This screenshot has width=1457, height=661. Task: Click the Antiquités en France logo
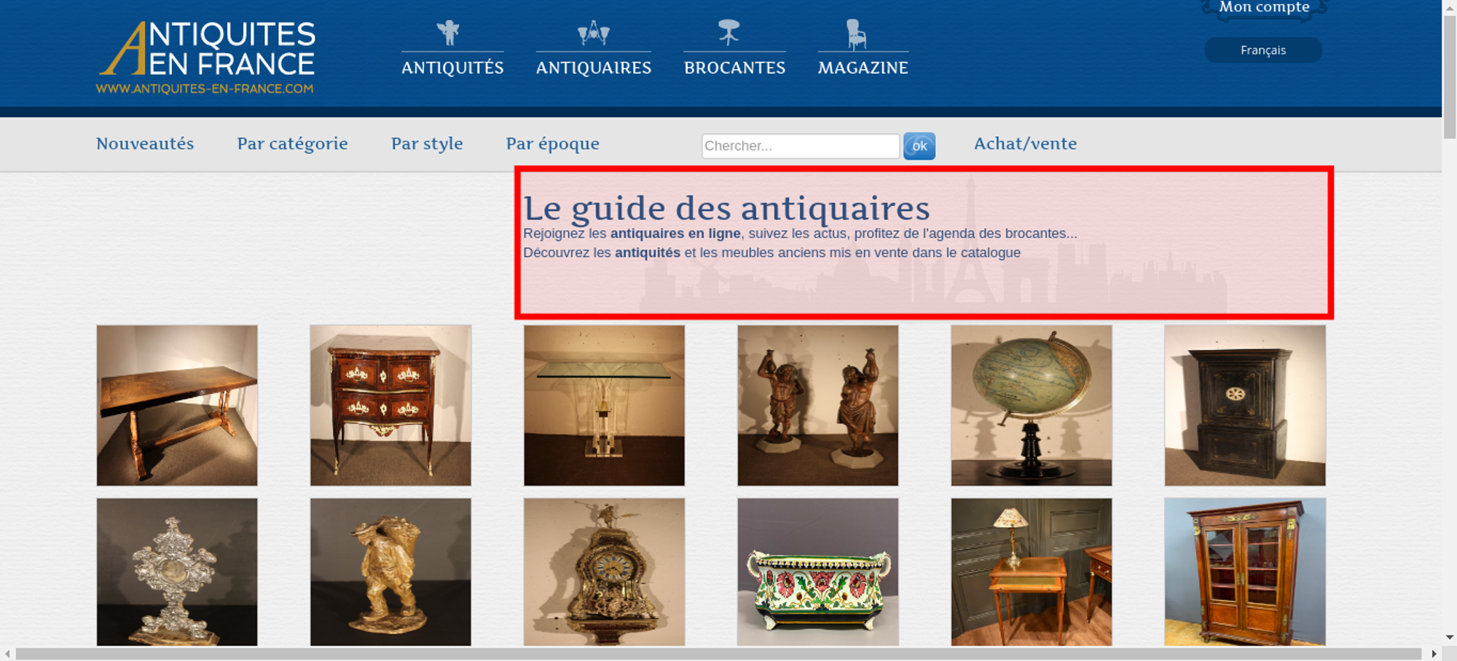[206, 58]
